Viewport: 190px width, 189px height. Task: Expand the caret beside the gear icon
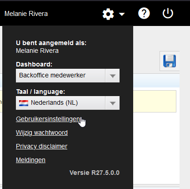point(122,14)
